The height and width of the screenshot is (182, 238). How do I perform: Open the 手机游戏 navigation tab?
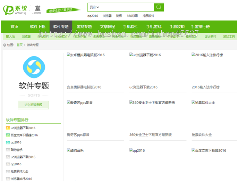pyautogui.click(x=154, y=27)
